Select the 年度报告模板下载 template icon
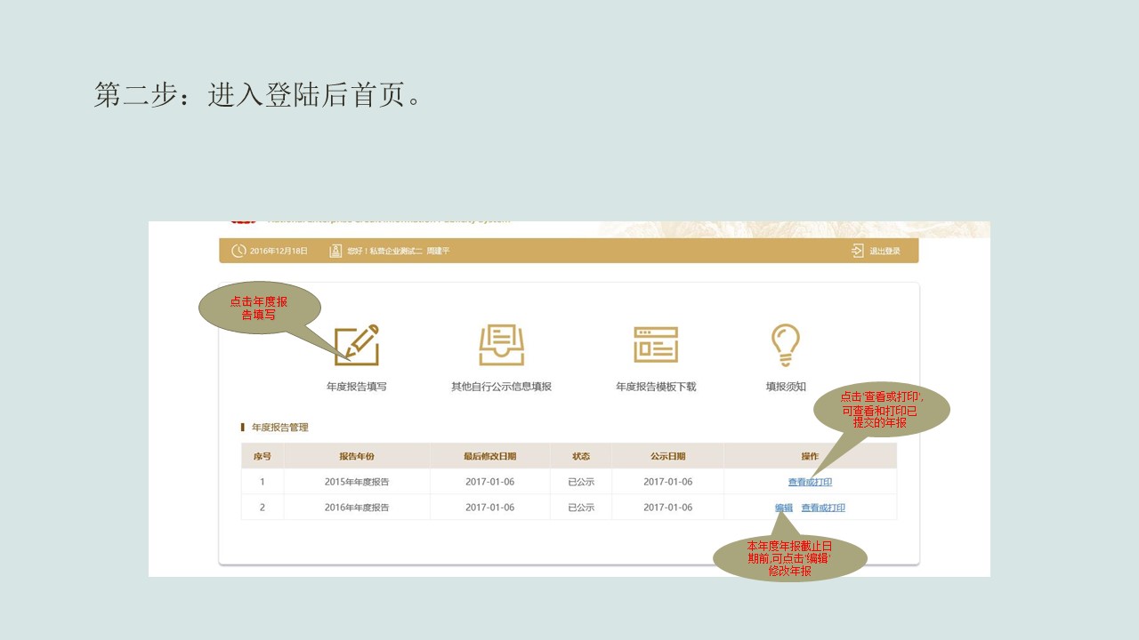 (656, 345)
